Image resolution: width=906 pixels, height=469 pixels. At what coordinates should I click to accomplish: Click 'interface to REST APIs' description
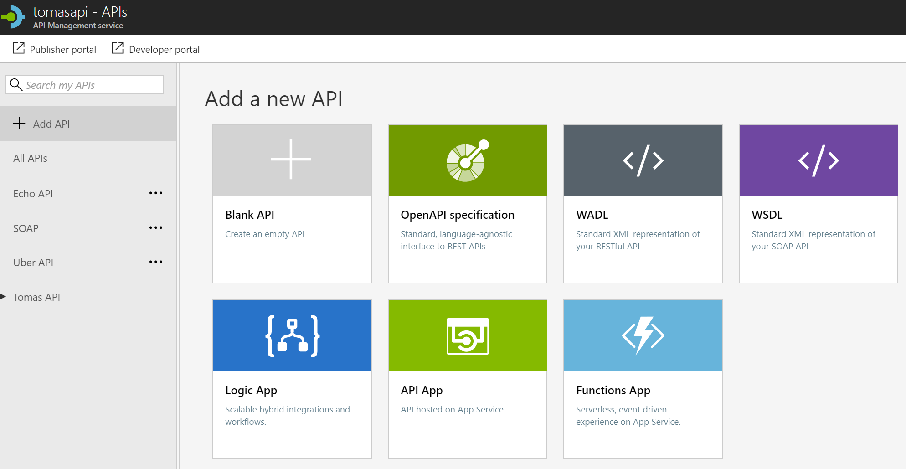443,247
